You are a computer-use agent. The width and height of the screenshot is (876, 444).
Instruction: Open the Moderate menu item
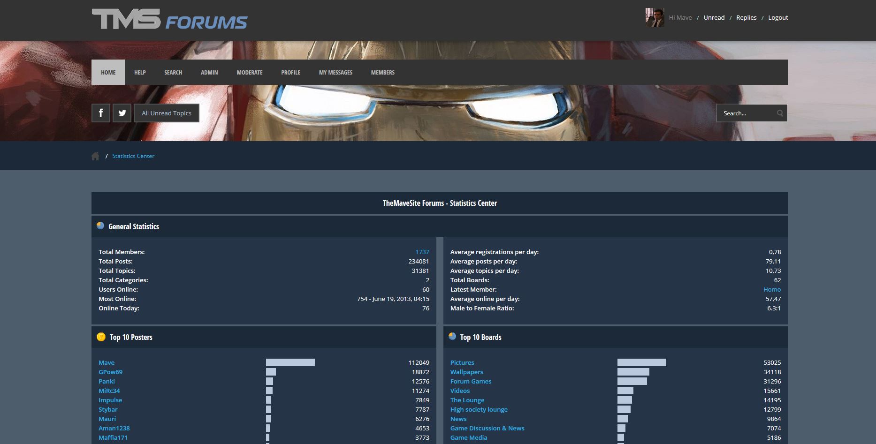[250, 72]
